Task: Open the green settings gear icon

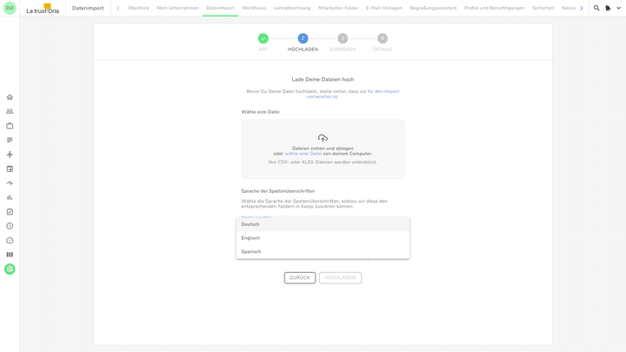Action: [x=10, y=269]
